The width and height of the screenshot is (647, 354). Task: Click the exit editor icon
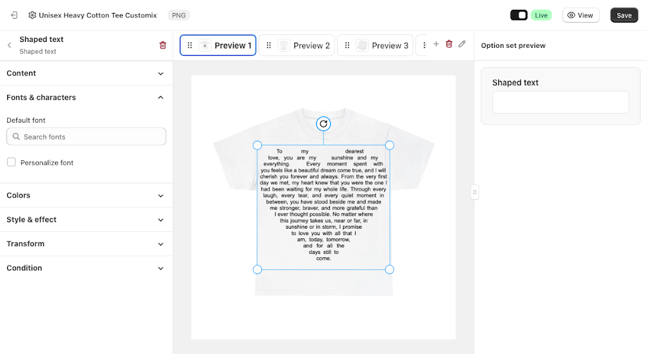(x=14, y=16)
